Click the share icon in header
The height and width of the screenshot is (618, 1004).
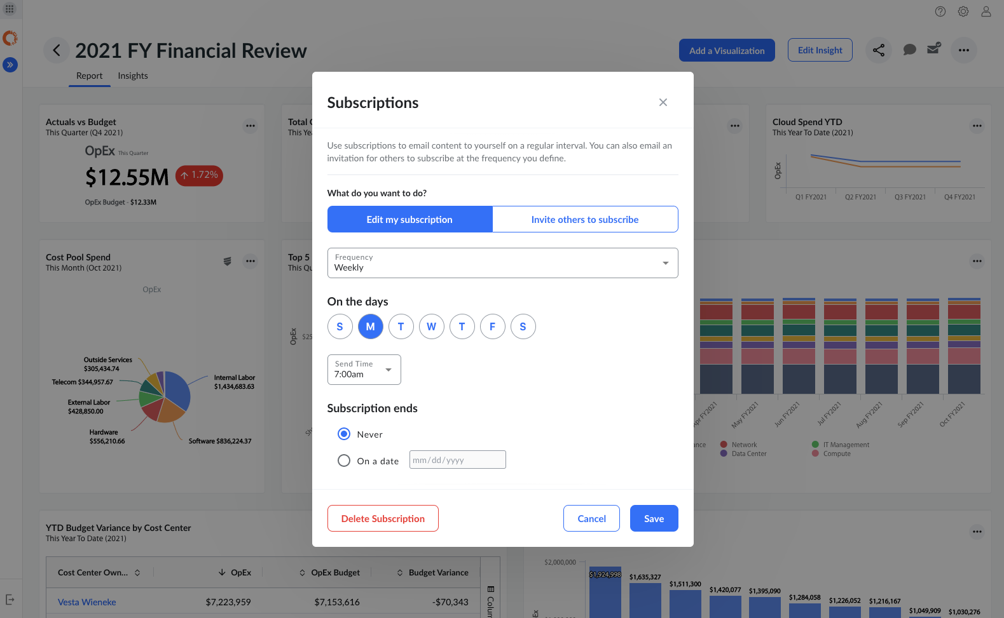coord(878,50)
